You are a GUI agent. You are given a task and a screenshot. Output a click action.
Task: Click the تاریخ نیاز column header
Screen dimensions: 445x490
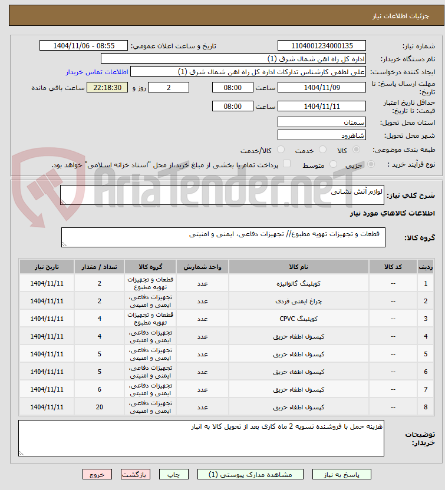point(47,267)
